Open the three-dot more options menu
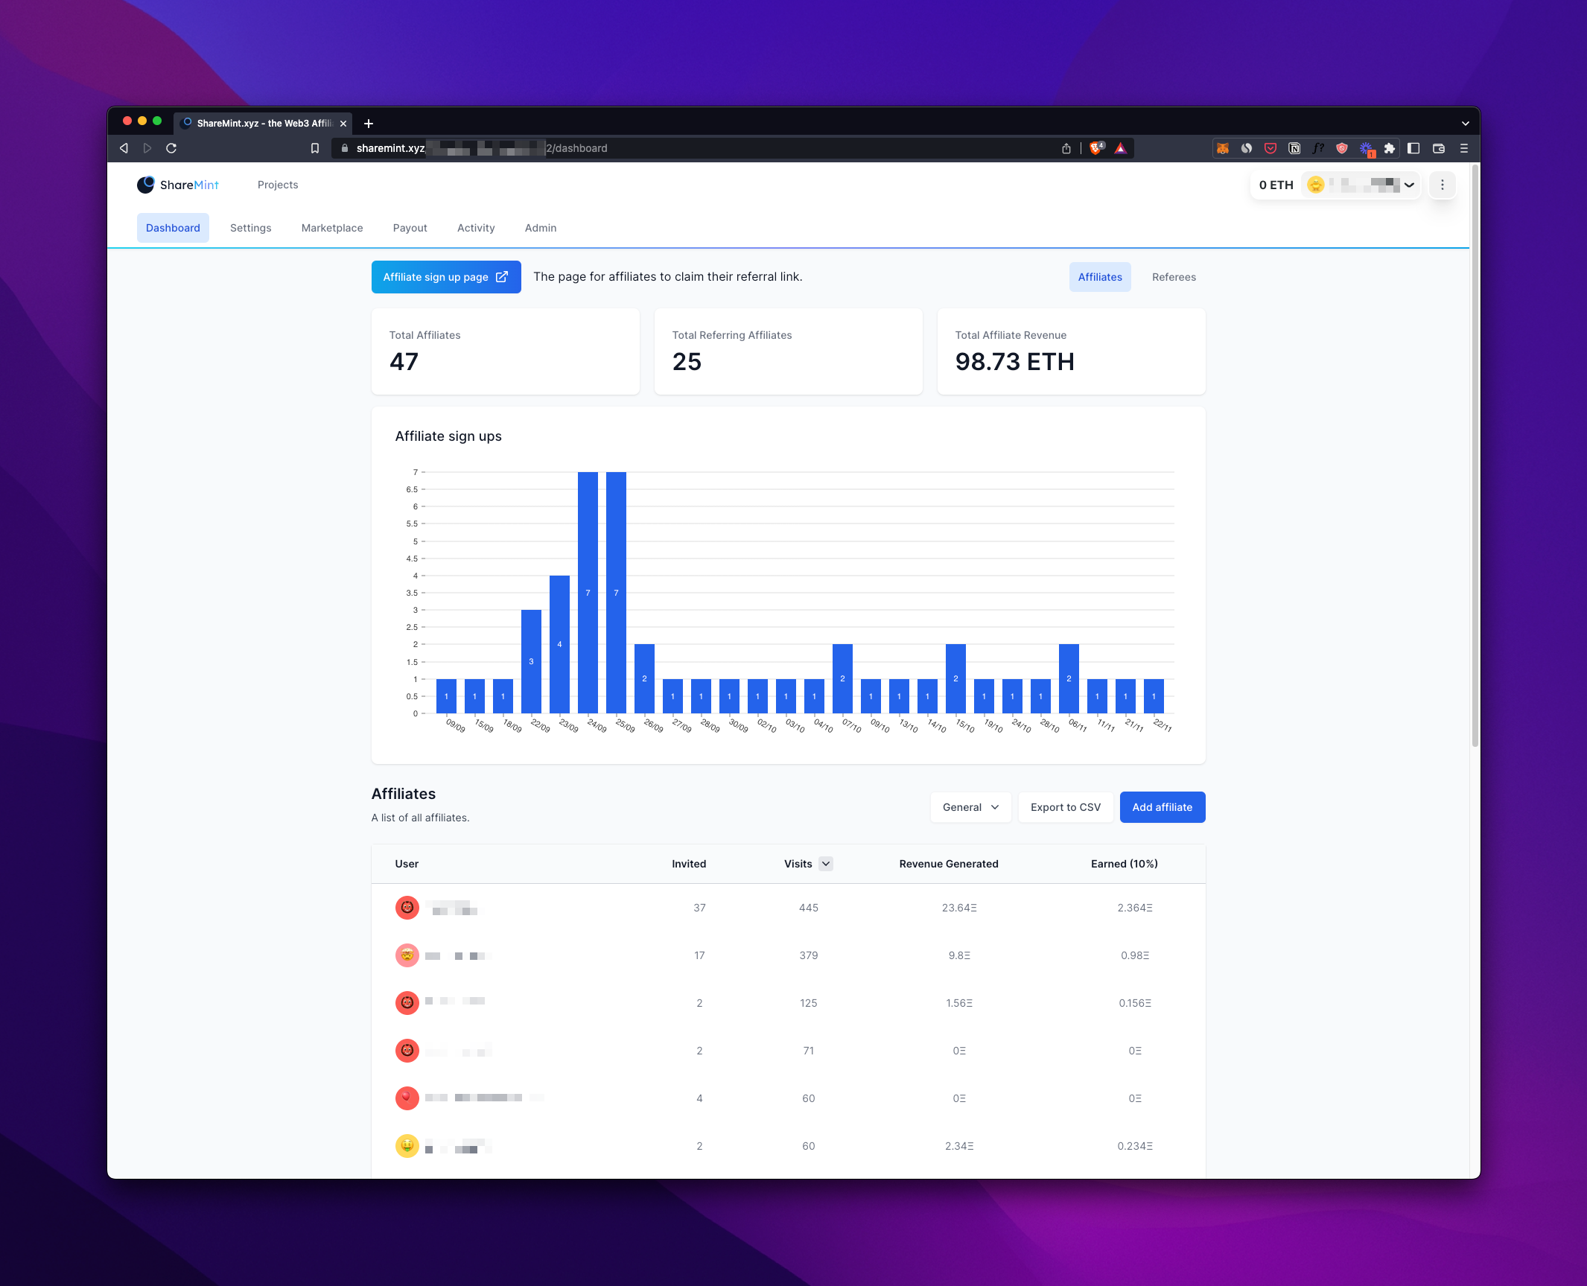The height and width of the screenshot is (1286, 1587). pos(1443,185)
